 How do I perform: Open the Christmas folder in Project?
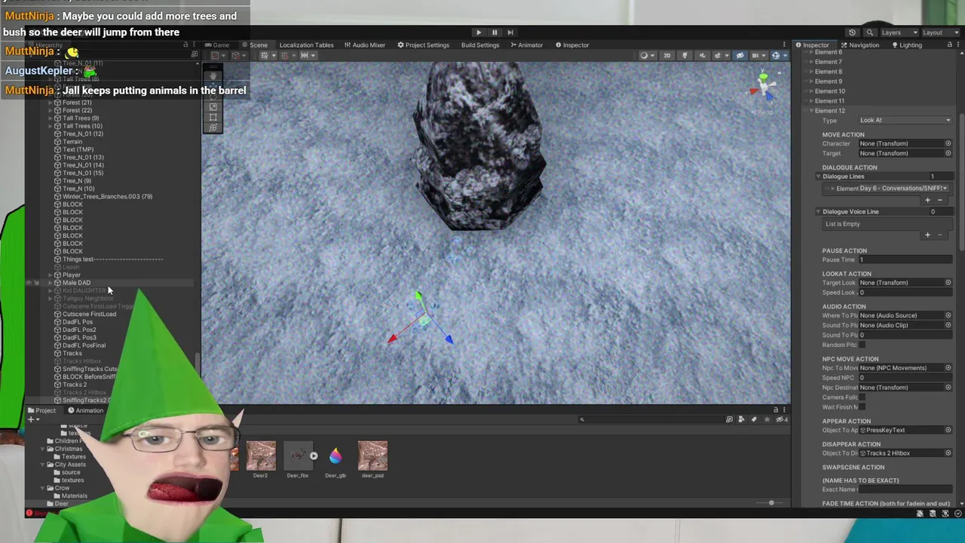(x=69, y=449)
